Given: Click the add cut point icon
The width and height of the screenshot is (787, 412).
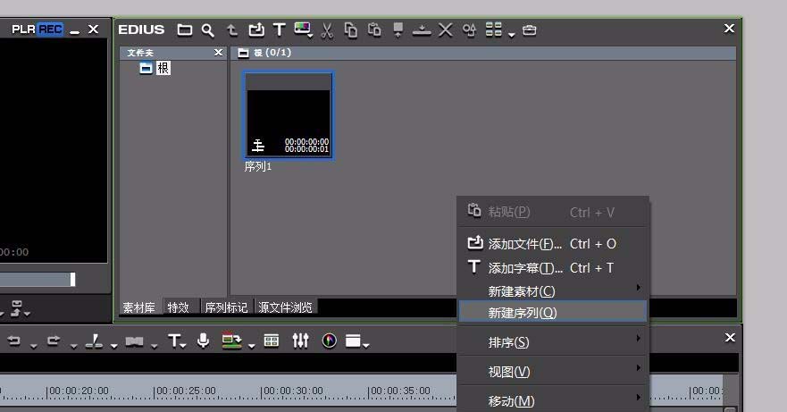Looking at the screenshot, I should [x=94, y=341].
